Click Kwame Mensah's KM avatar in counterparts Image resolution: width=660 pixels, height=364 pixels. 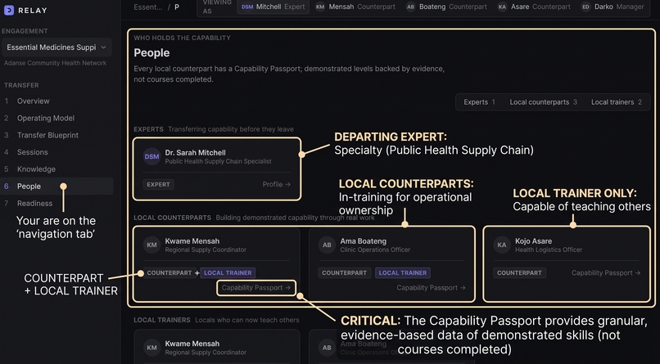152,245
